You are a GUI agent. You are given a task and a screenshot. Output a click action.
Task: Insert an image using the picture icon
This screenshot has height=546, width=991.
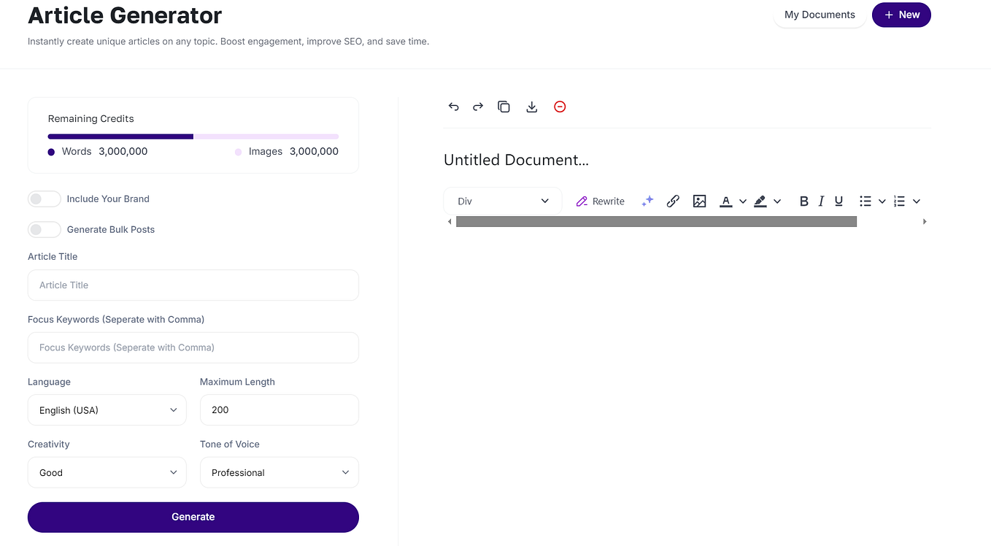click(699, 201)
